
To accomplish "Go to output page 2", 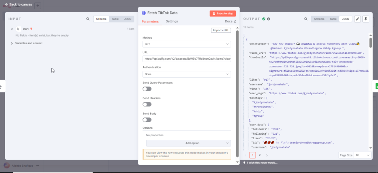I will click(x=260, y=155).
